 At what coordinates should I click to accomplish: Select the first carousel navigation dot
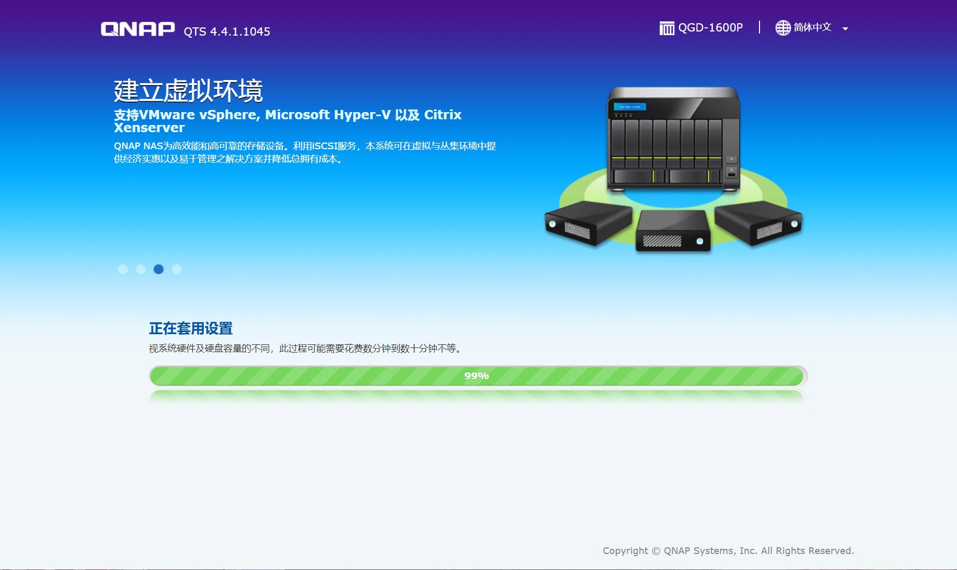click(123, 269)
